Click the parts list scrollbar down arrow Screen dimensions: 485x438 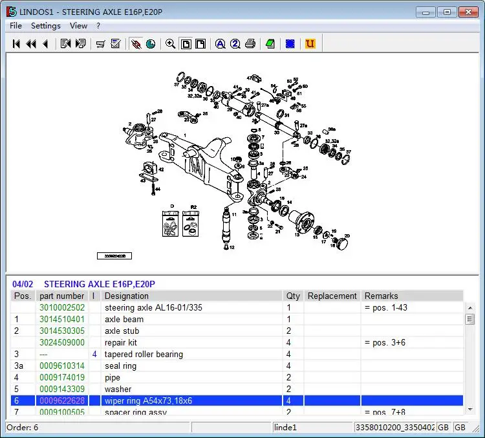(x=470, y=410)
